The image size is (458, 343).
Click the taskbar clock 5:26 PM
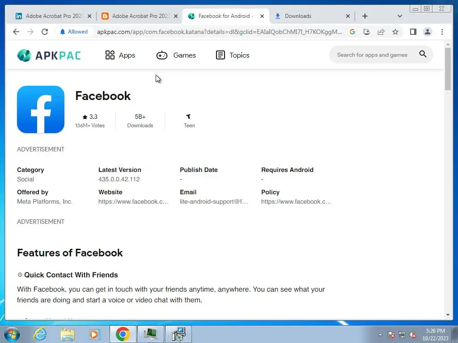[x=435, y=334]
